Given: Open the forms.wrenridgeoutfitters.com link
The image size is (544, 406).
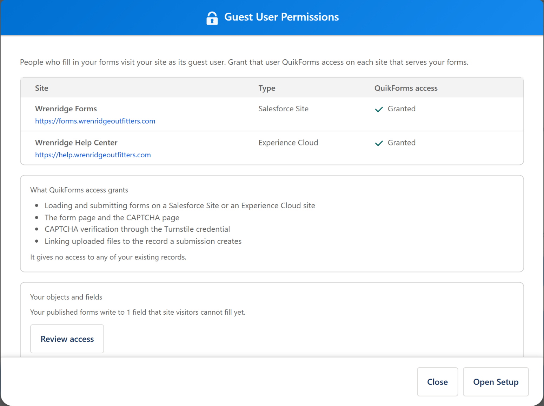Looking at the screenshot, I should tap(95, 121).
